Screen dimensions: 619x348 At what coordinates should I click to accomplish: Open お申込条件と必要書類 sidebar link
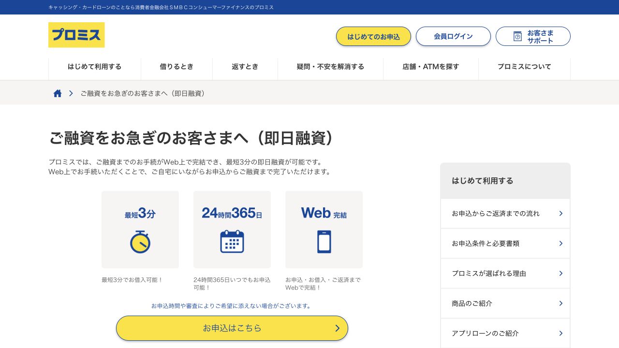click(x=505, y=244)
